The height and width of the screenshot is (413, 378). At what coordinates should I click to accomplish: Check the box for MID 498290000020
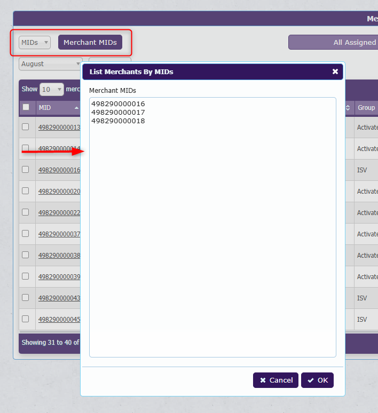(x=25, y=190)
